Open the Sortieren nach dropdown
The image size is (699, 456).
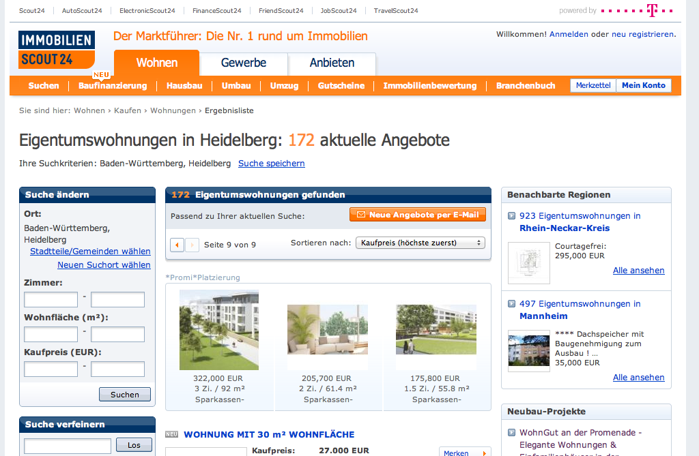(x=420, y=243)
